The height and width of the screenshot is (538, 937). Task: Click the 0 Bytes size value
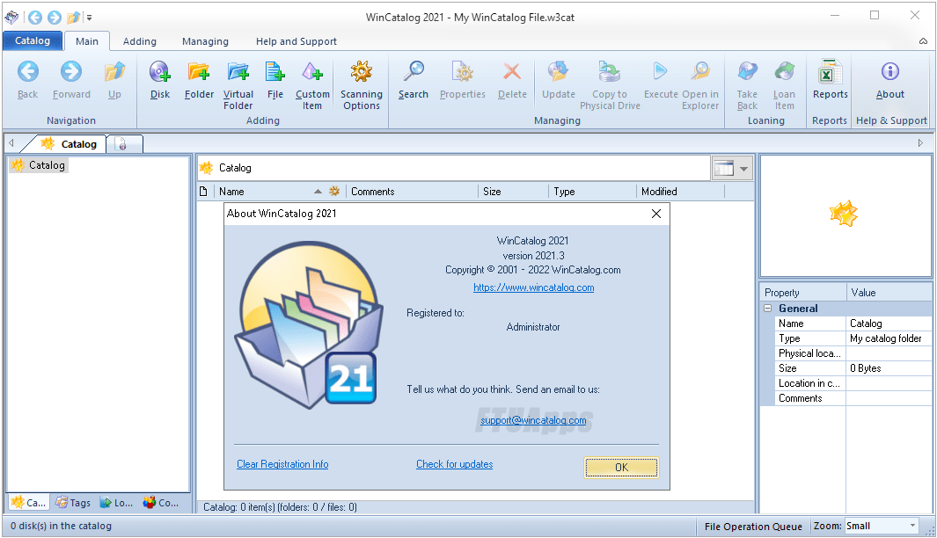[889, 368]
